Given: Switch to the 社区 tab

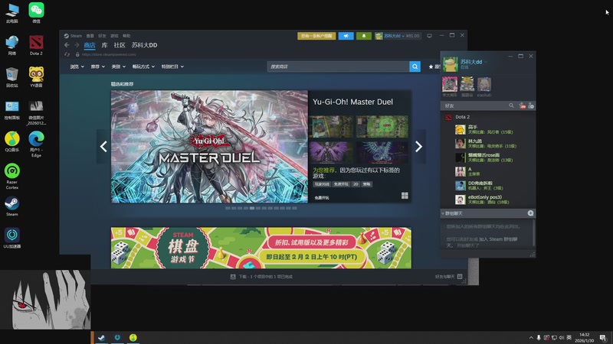Looking at the screenshot, I should tap(120, 45).
